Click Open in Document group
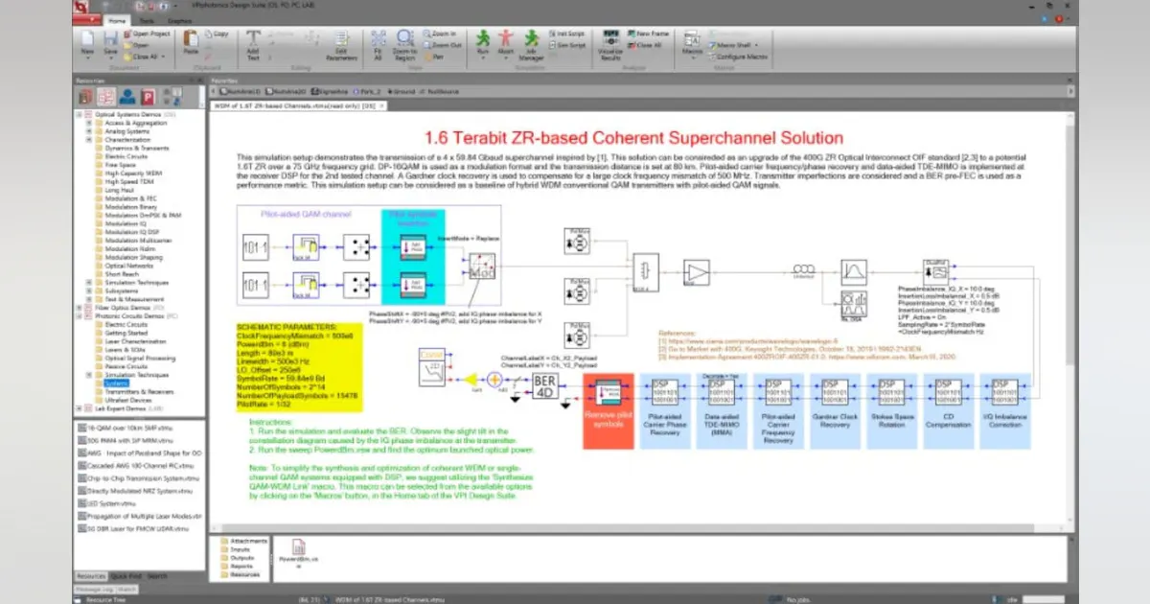The width and height of the screenshot is (1150, 604). click(x=135, y=45)
